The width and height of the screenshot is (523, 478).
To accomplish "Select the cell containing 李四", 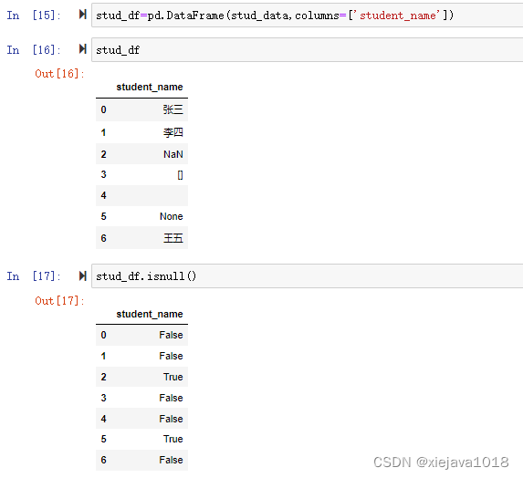I will coord(173,132).
